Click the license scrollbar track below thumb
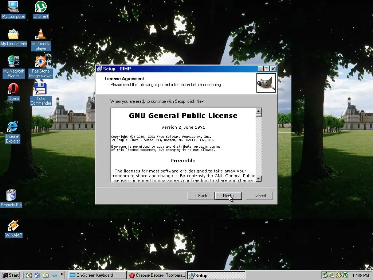This screenshot has width=373, height=280. [259, 146]
